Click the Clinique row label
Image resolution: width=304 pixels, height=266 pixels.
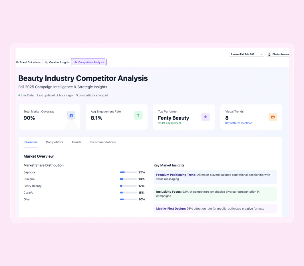[29, 179]
